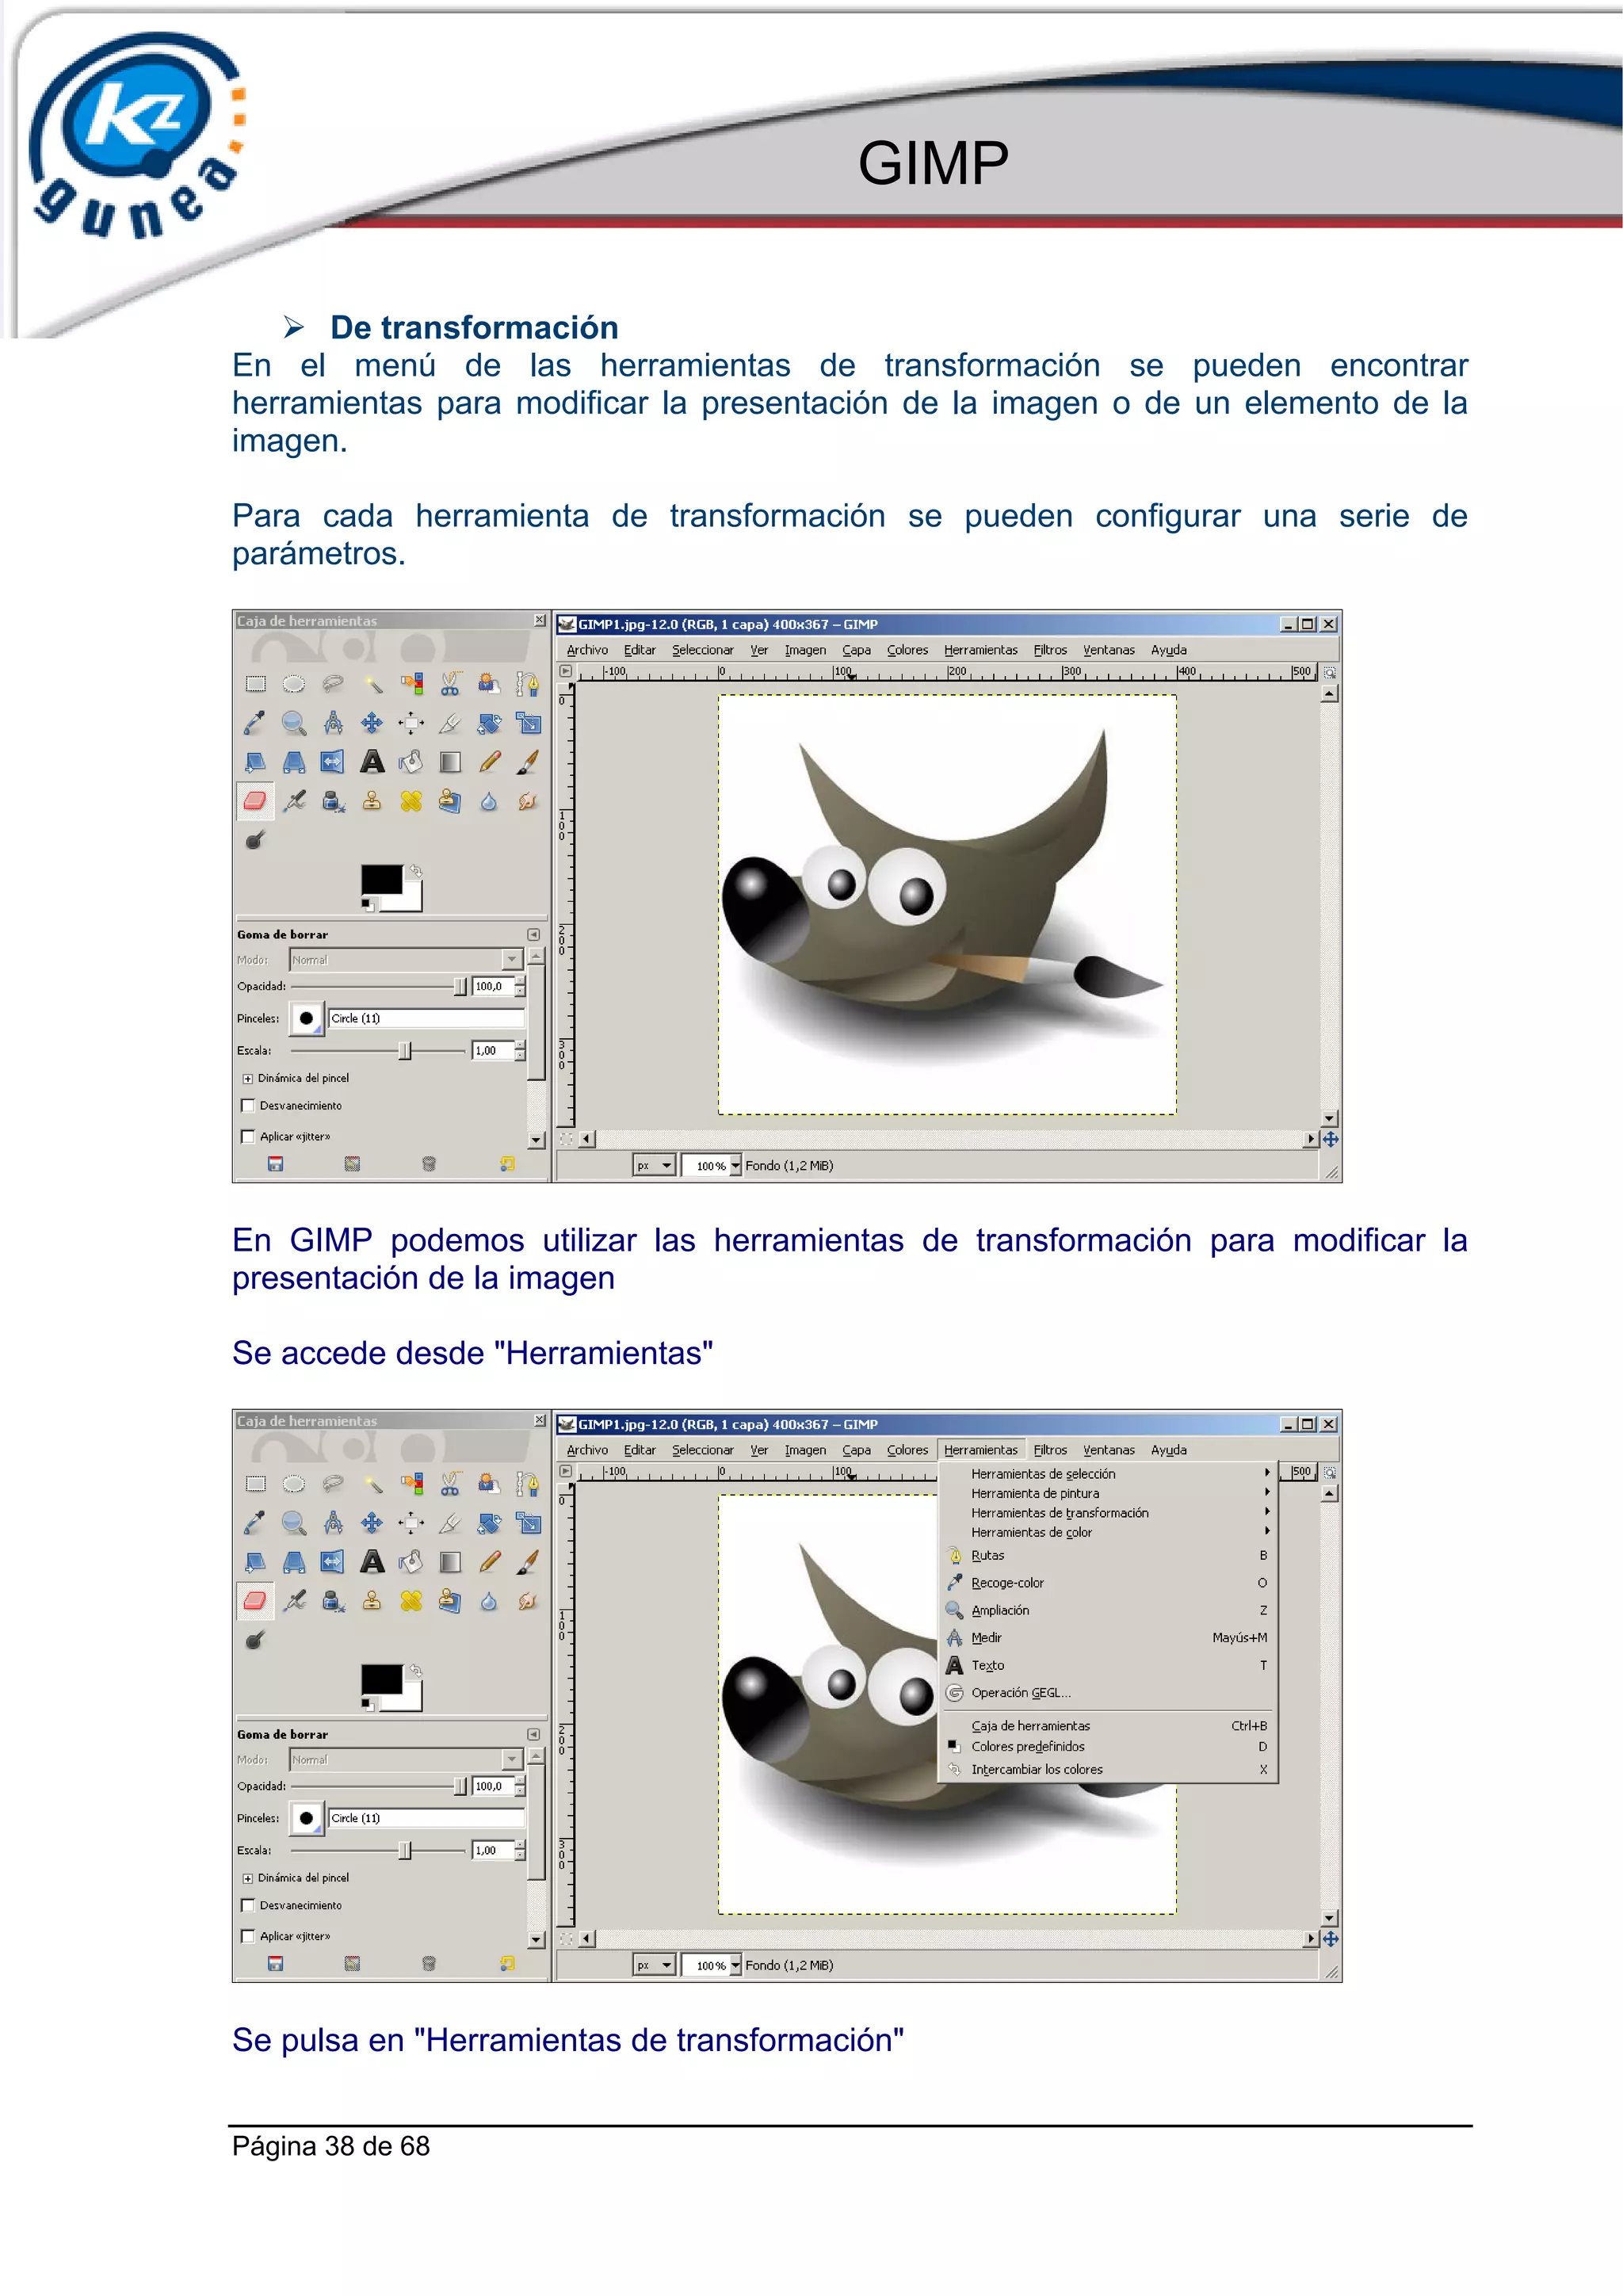The image size is (1623, 2296).
Task: Click Opacidad slider handle in upper screenshot
Action: pos(460,987)
